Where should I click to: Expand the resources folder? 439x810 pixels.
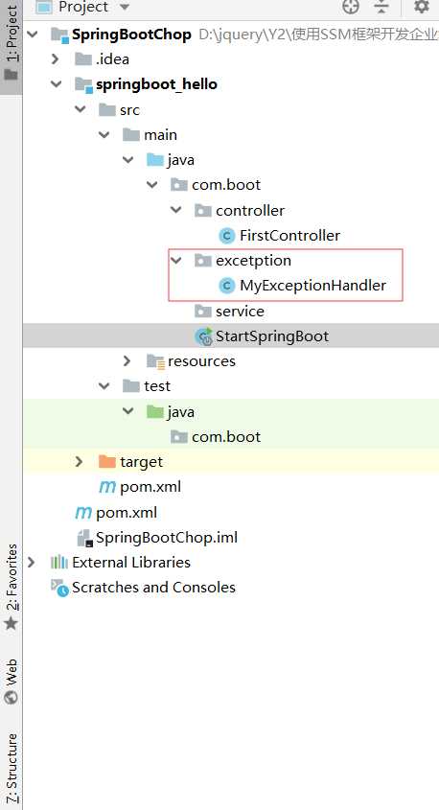click(x=127, y=361)
